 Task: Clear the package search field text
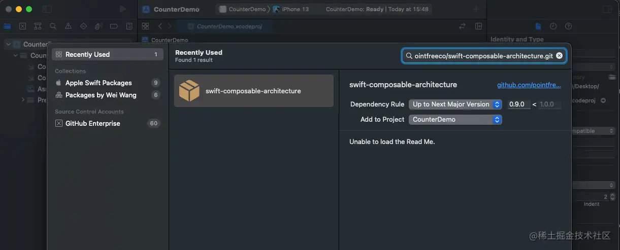coord(559,56)
